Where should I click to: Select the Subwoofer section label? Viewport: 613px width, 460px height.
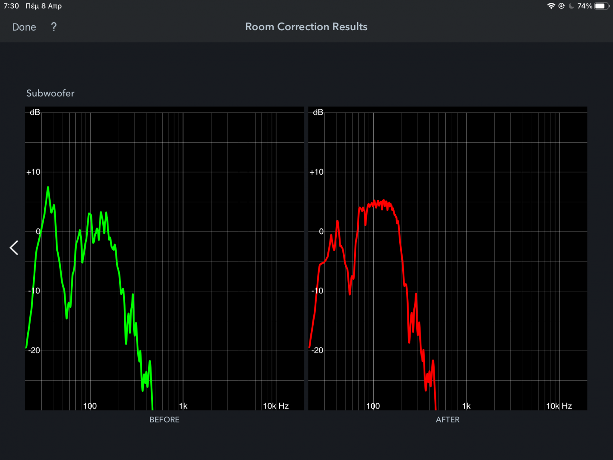[50, 93]
